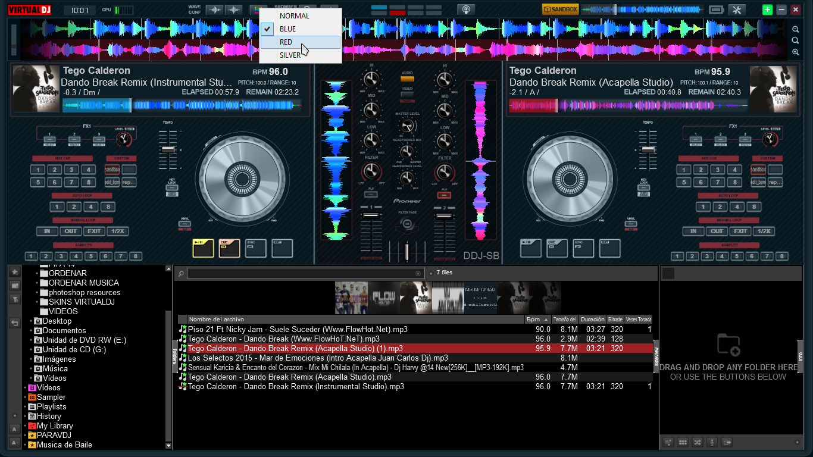The height and width of the screenshot is (457, 813).
Task: Choose RED in the color menu
Action: [x=301, y=42]
